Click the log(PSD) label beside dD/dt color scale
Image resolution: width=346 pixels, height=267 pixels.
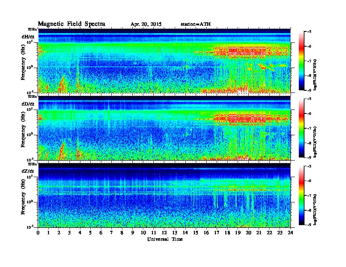coord(316,142)
